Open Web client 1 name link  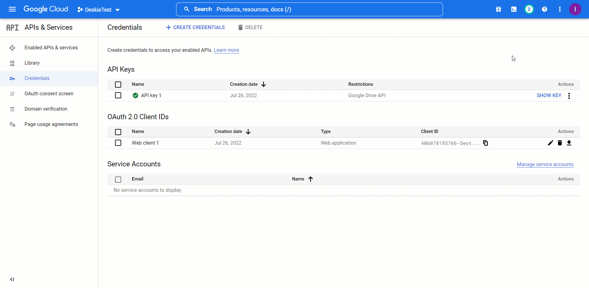pyautogui.click(x=145, y=143)
